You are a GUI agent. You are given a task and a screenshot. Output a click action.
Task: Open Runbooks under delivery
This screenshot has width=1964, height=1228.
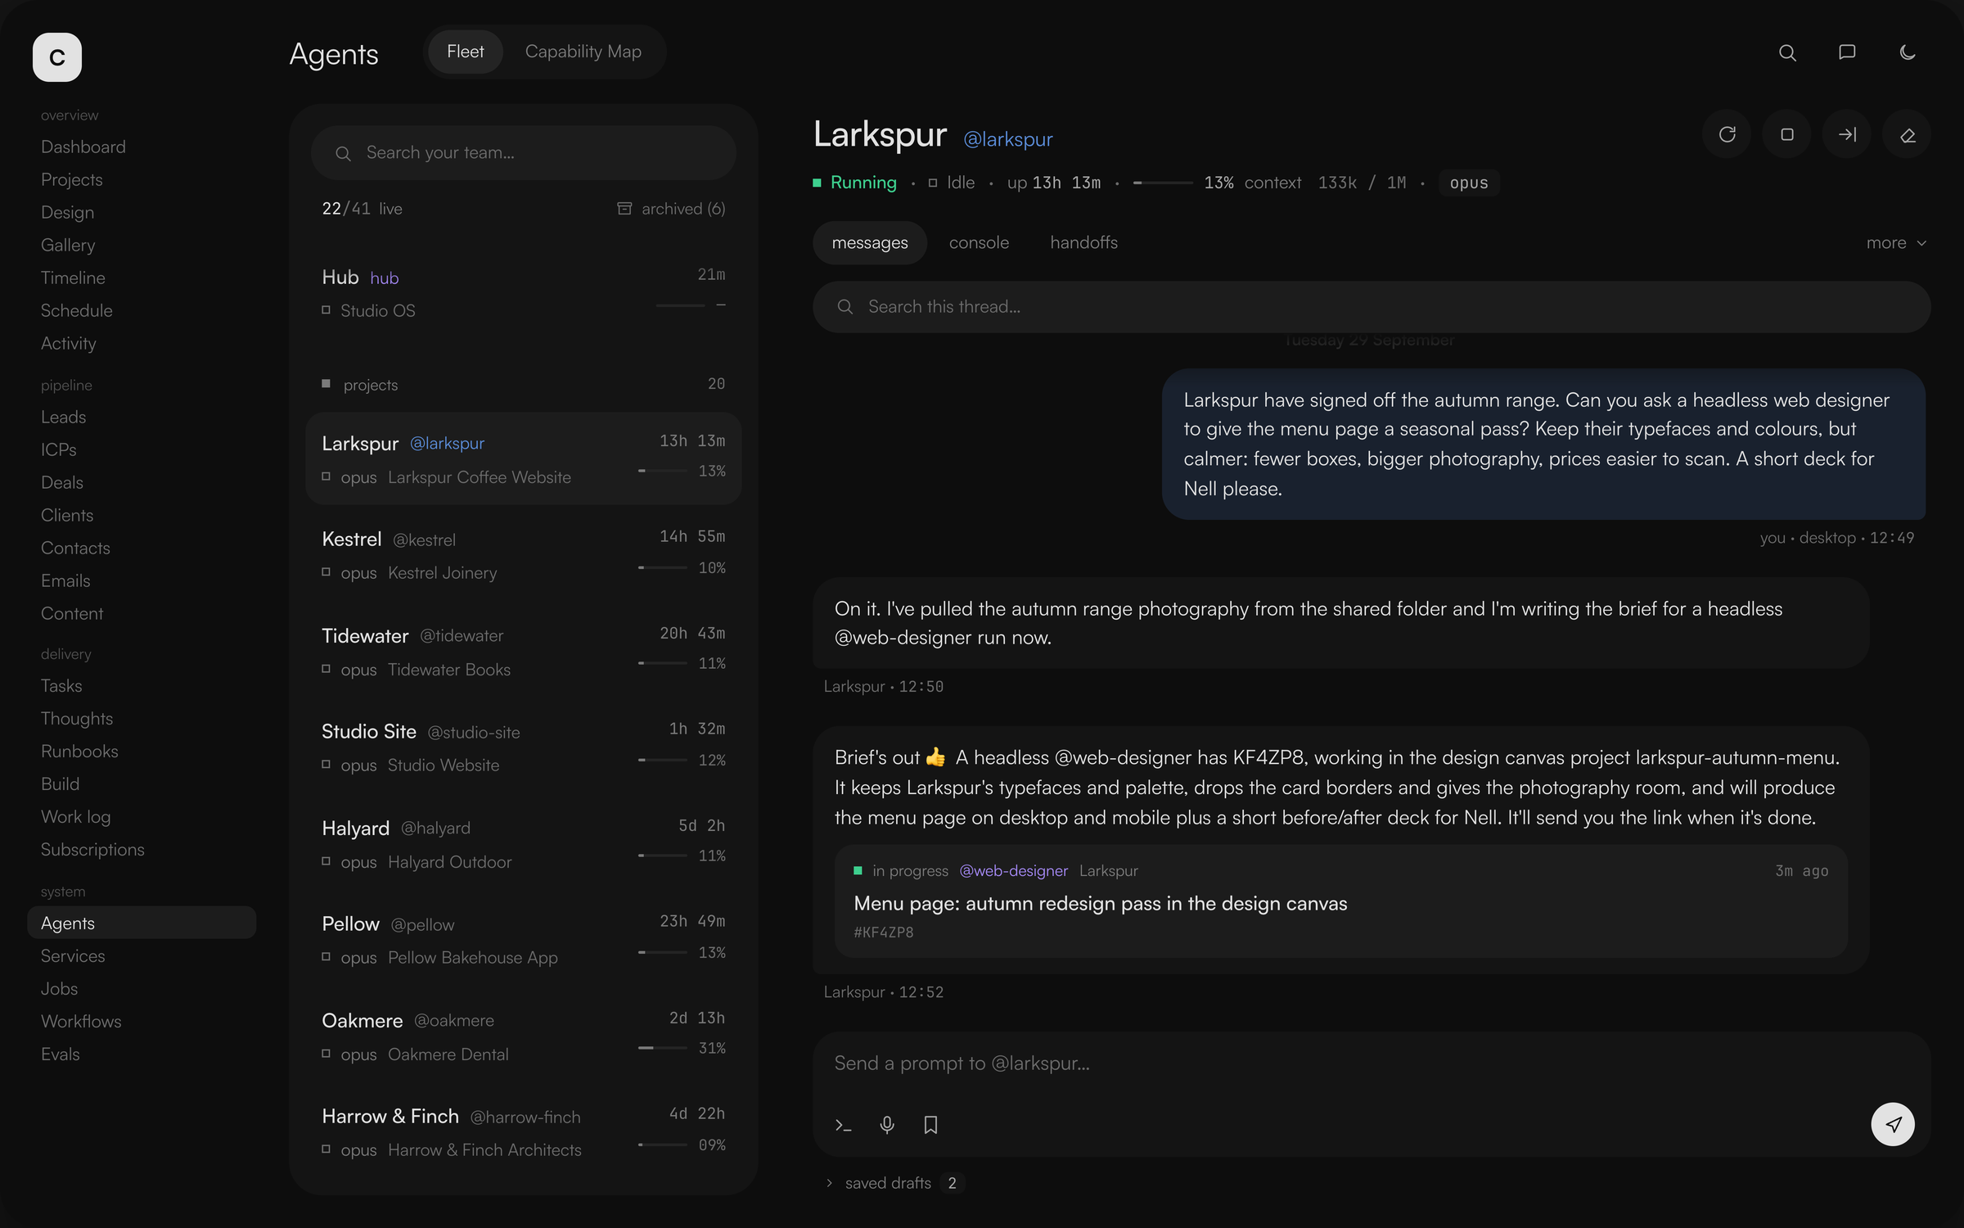pyautogui.click(x=79, y=752)
